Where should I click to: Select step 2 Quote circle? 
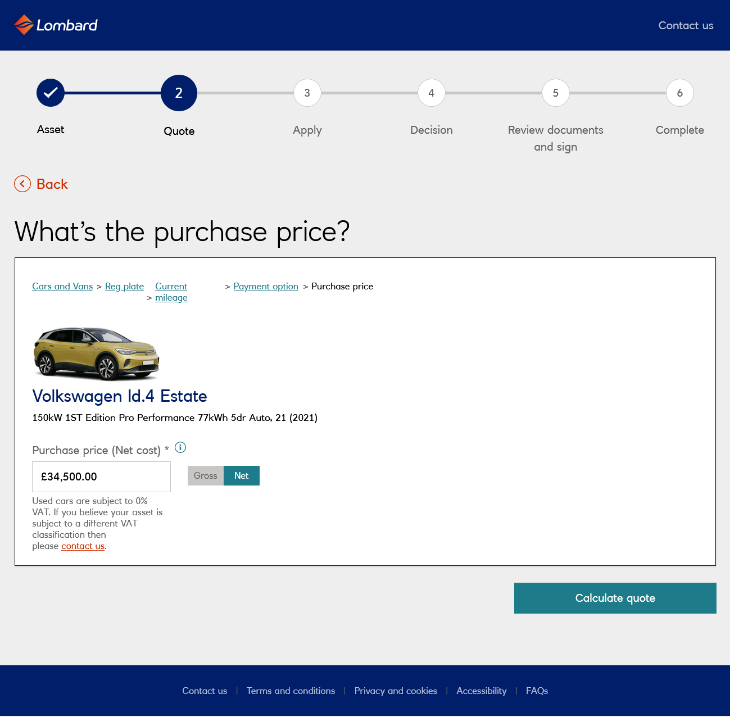pyautogui.click(x=179, y=93)
